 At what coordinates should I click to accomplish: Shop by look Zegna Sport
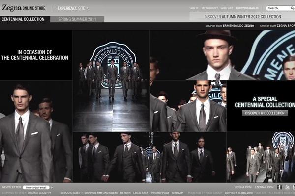click(277, 25)
